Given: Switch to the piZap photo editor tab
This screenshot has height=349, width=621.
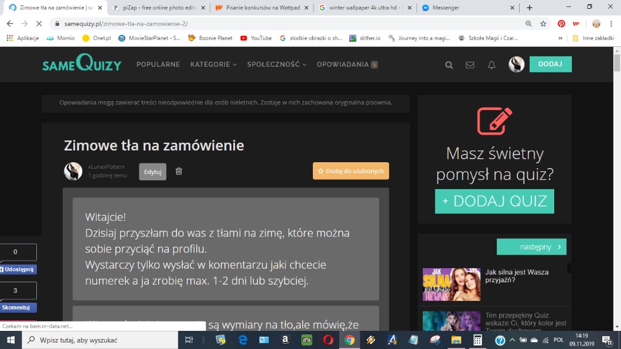Looking at the screenshot, I should (157, 8).
